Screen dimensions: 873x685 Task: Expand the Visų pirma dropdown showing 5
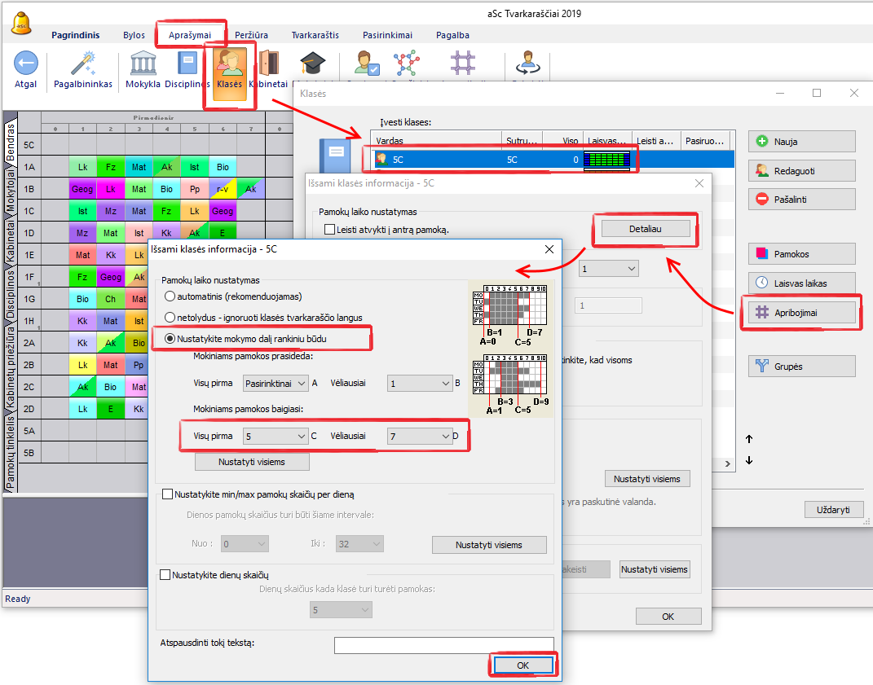point(276,437)
